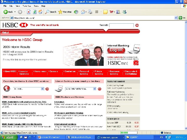The image size is (187, 140).
Task: Open the Go local country dropdown
Action: click(x=42, y=89)
